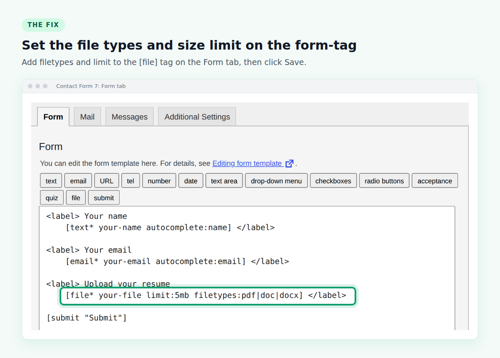Insert a submit form-tag
The height and width of the screenshot is (358, 500).
[x=104, y=198]
